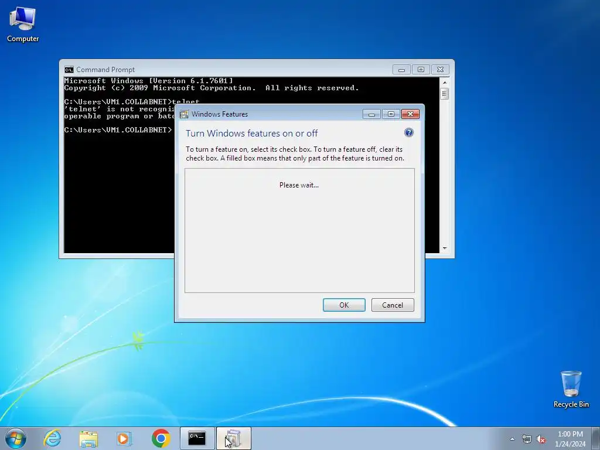Click the 'Please wait...' text
The image size is (600, 450).
coord(299,185)
